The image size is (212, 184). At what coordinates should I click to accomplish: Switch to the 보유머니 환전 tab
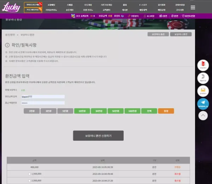point(181,34)
